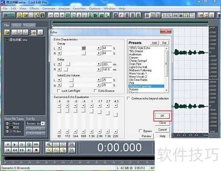Click the 0:00.000 time display
Viewport: 221px width, 171px height.
(x=119, y=148)
